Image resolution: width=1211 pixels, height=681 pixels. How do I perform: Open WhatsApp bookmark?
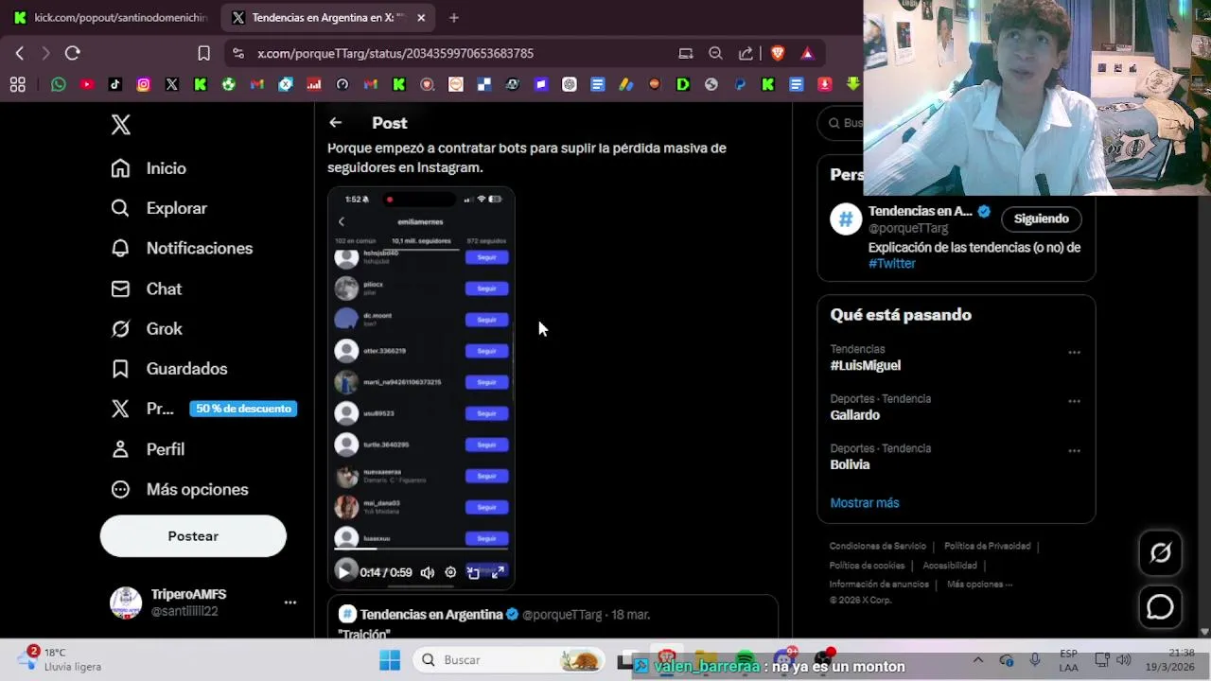pos(59,85)
